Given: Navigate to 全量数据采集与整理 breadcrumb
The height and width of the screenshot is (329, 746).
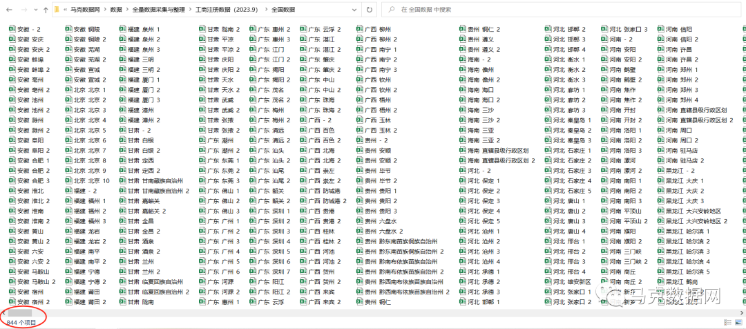Looking at the screenshot, I should [x=158, y=10].
